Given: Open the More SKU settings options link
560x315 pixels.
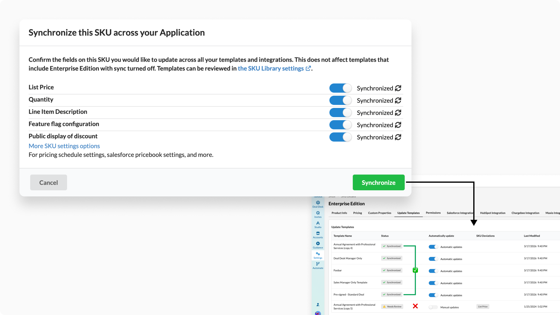Looking at the screenshot, I should [64, 146].
